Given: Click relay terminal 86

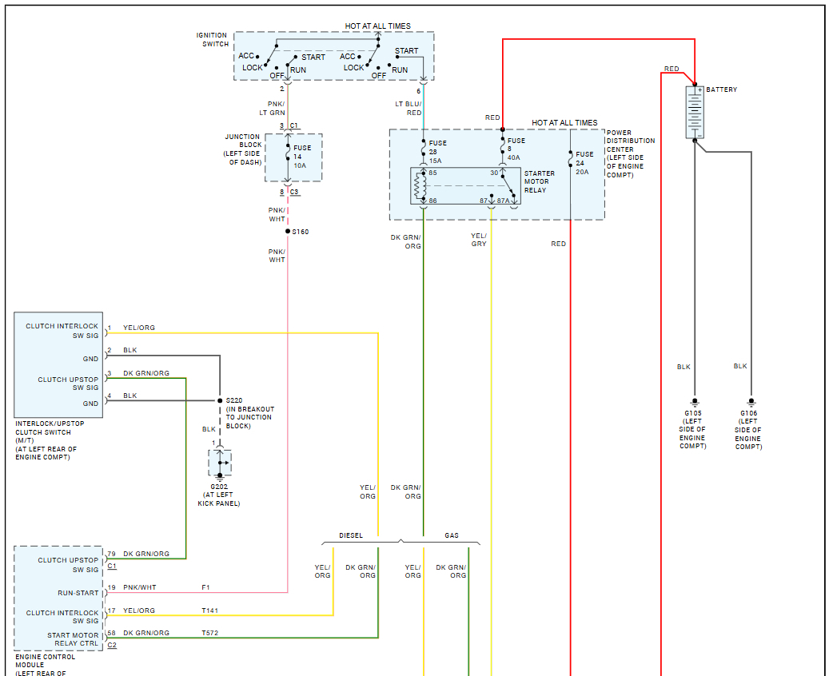Looking at the screenshot, I should point(433,201).
